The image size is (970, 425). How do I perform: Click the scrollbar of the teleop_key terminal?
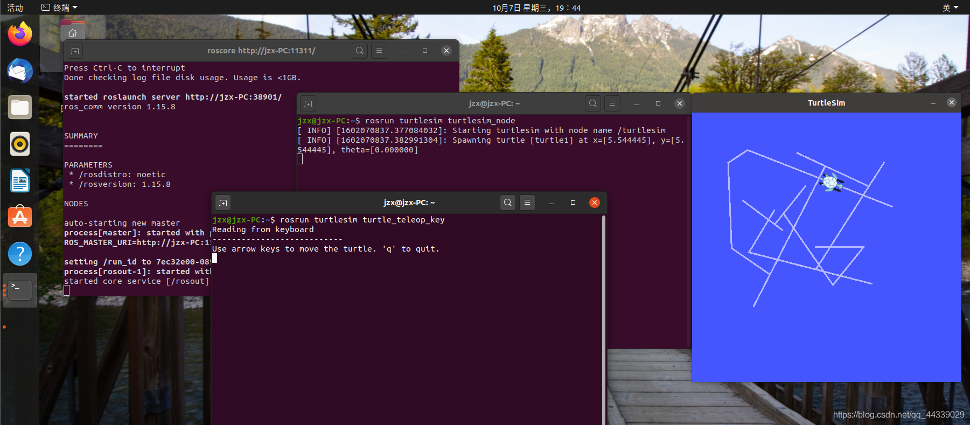603,320
